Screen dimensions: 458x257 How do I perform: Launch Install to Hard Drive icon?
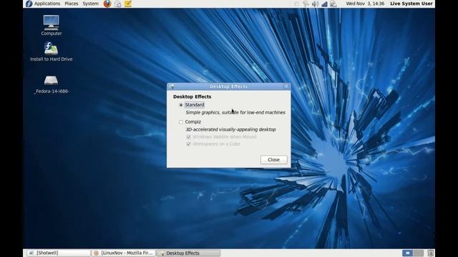pyautogui.click(x=51, y=49)
